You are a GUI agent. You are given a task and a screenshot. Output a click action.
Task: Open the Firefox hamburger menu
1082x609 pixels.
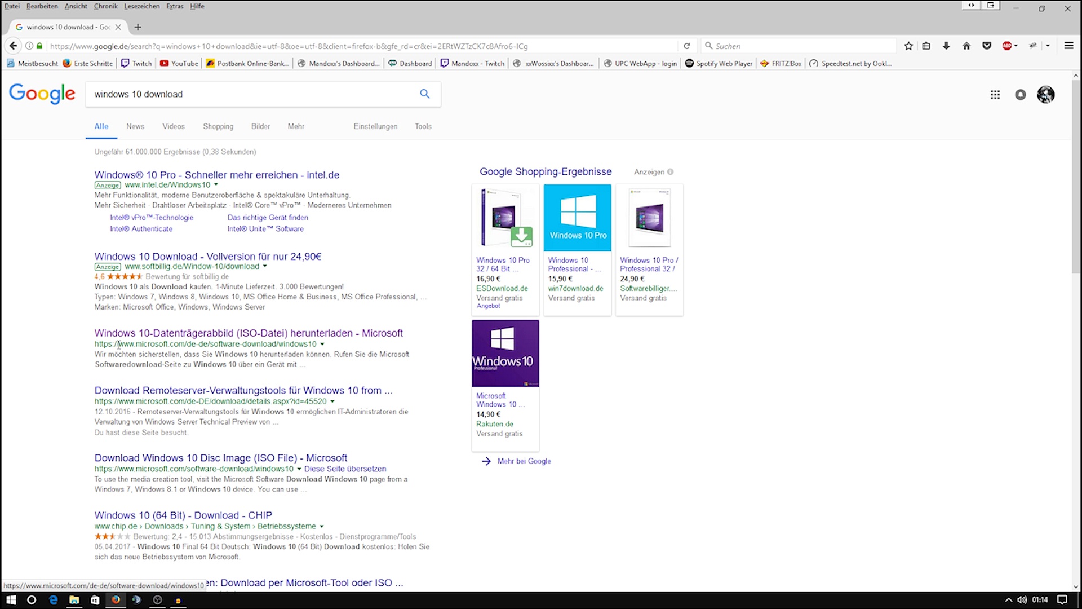pos(1068,46)
